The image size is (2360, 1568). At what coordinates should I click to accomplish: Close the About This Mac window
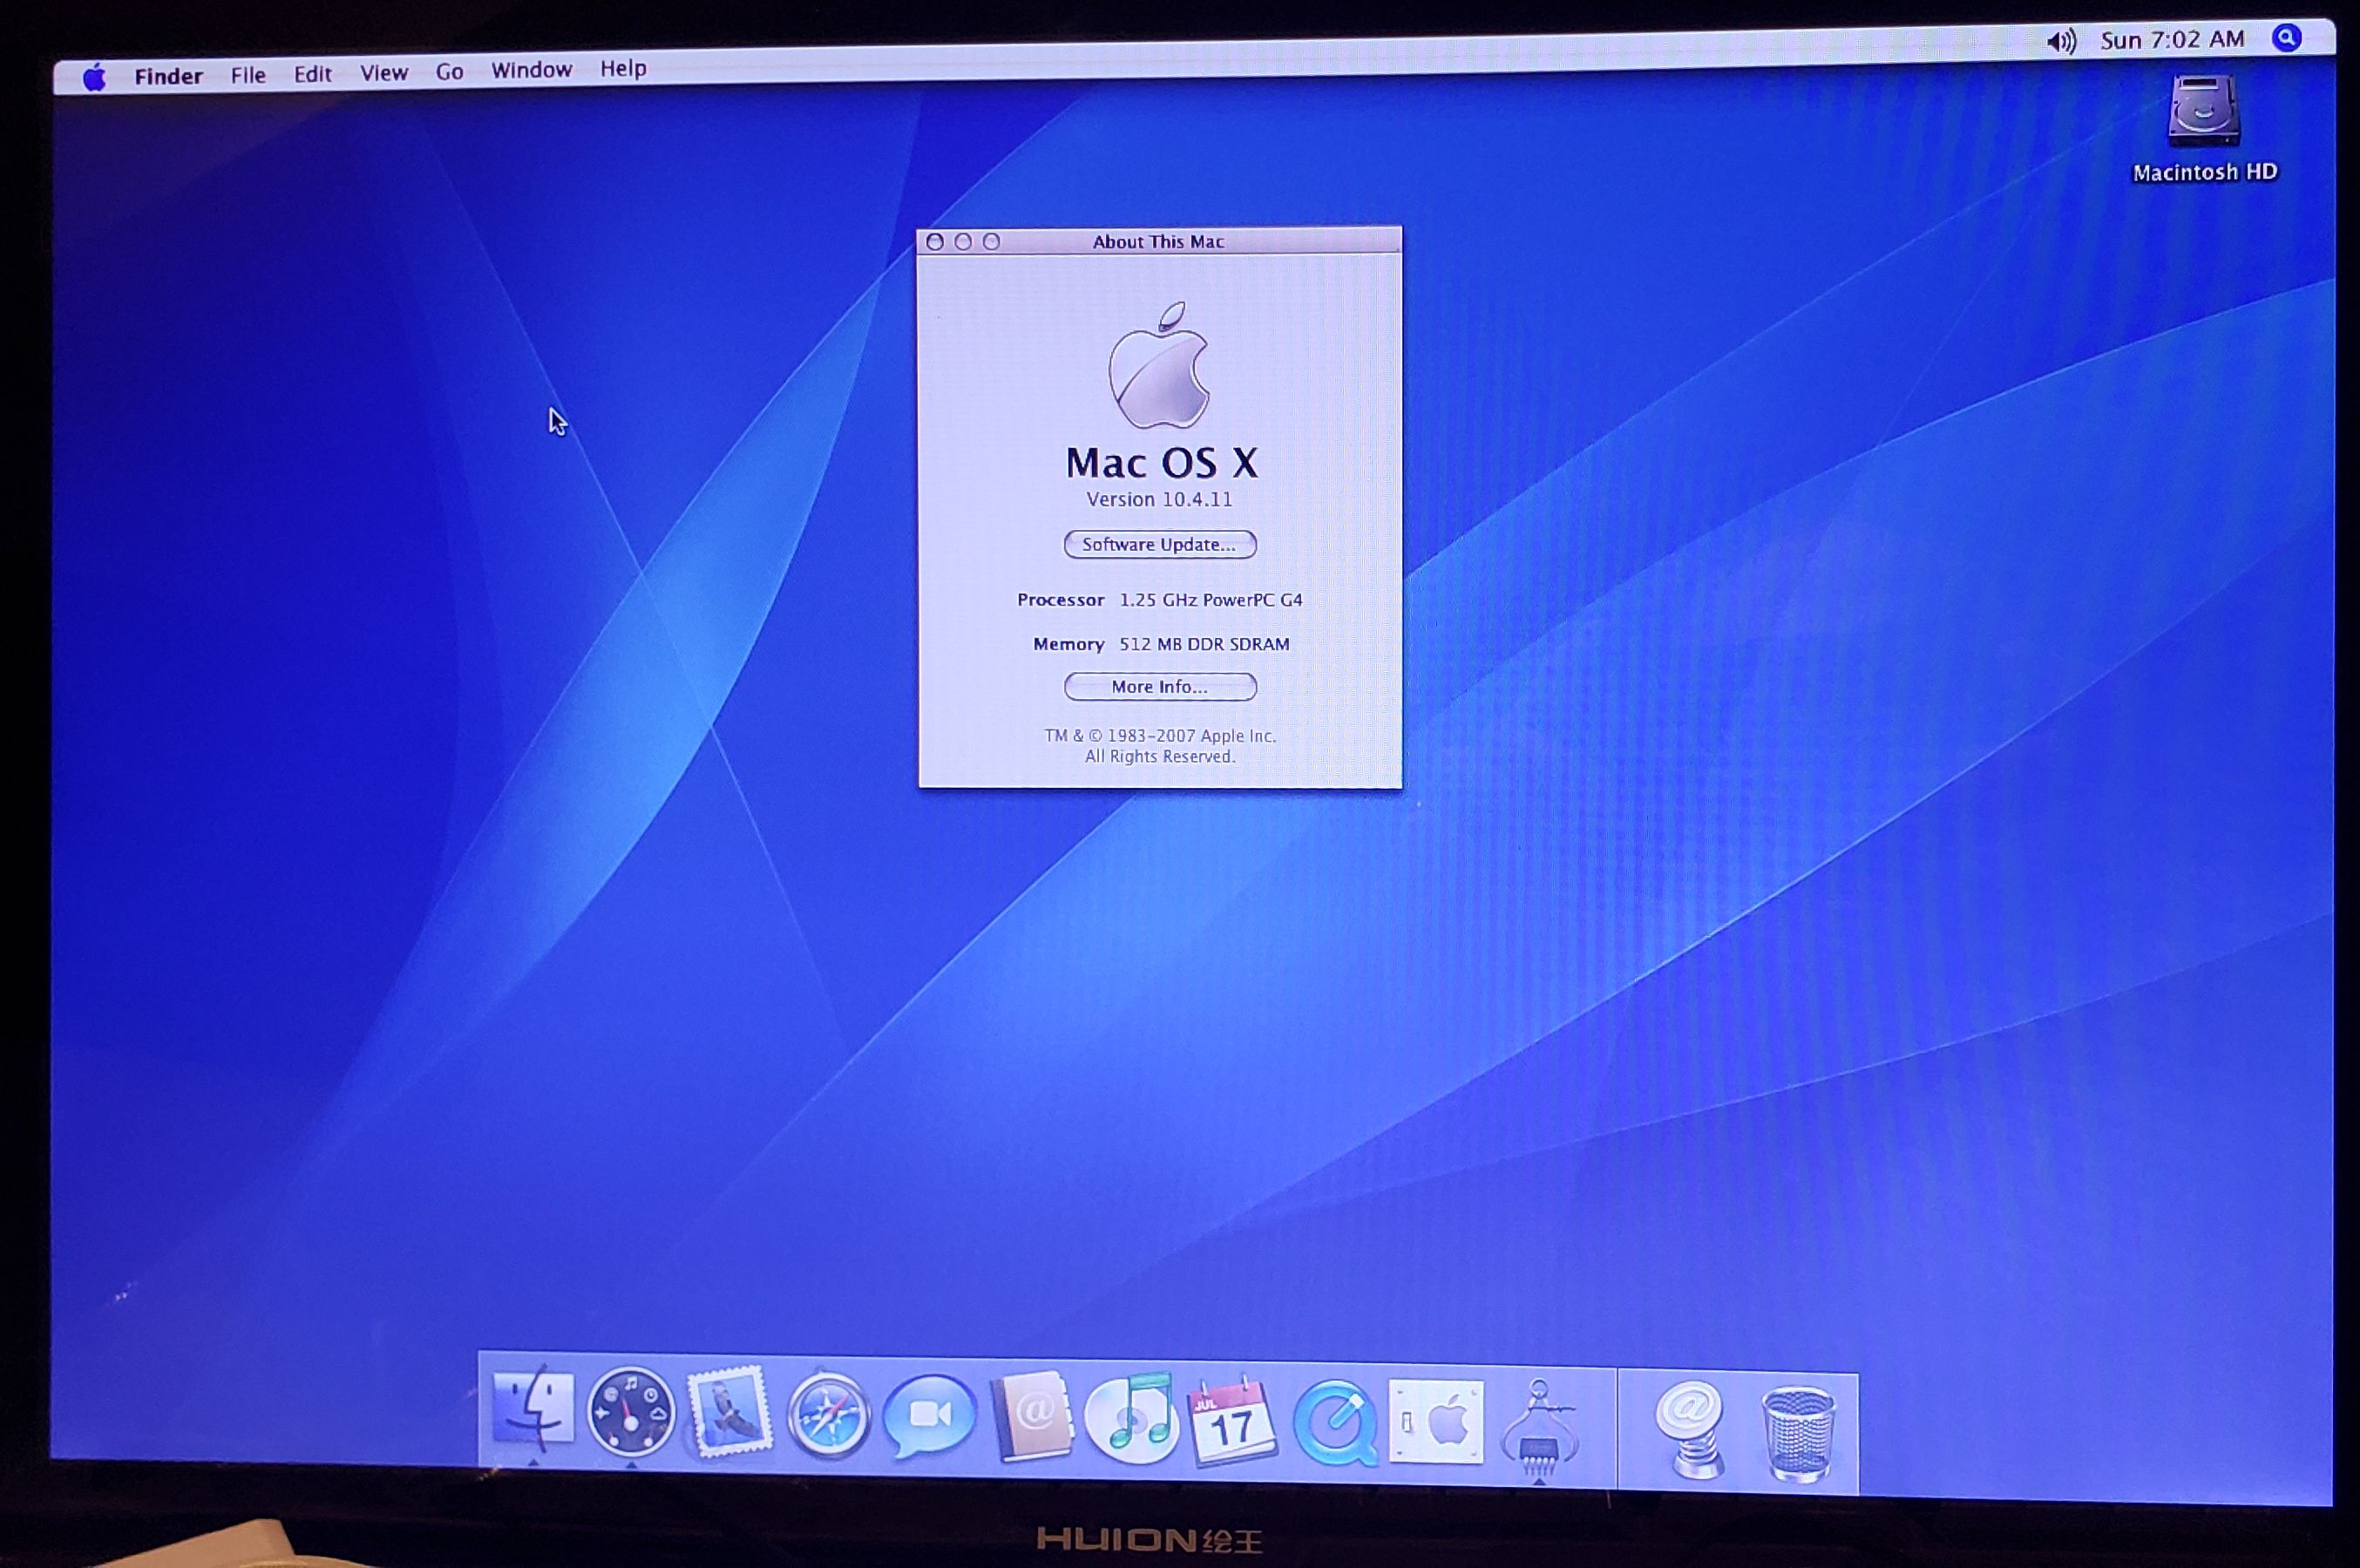(936, 242)
